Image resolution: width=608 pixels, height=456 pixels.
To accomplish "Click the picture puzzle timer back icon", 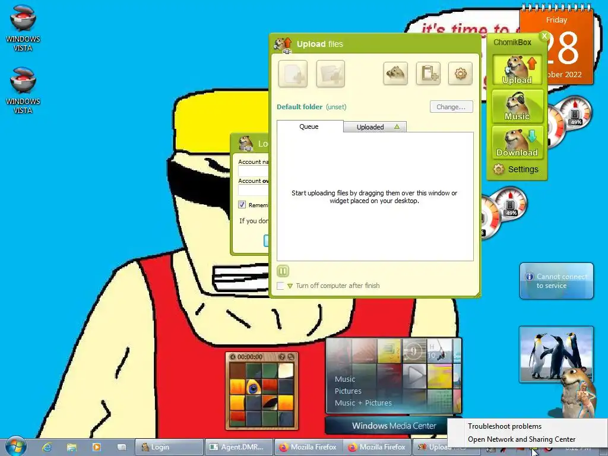I will click(x=233, y=357).
